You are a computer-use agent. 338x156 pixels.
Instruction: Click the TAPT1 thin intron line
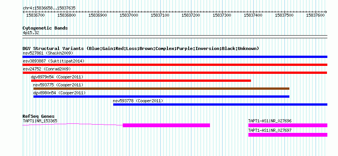pyautogui.click(x=73, y=124)
